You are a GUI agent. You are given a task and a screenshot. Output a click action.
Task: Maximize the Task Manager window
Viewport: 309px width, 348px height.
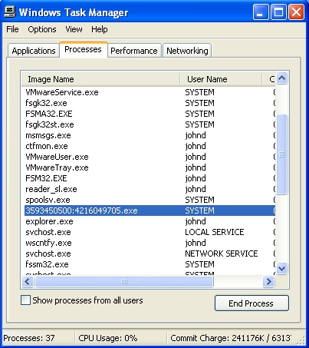coord(278,12)
